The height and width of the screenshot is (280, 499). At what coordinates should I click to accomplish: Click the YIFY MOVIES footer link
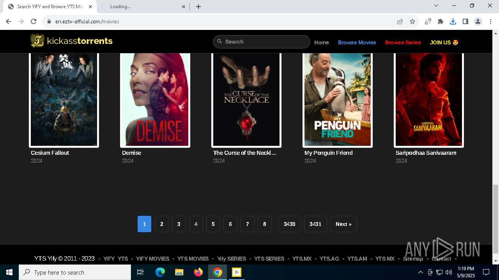[153, 259]
